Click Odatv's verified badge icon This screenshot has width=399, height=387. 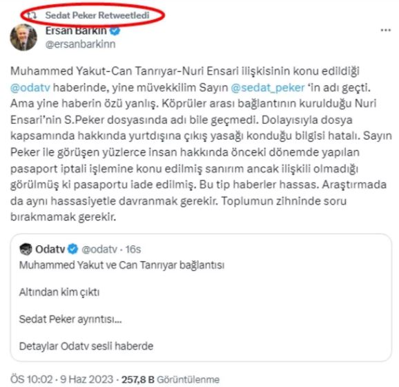point(72,249)
